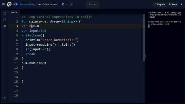
Task: Expand the repl info dropdown chevron
Action: [x=67, y=4]
